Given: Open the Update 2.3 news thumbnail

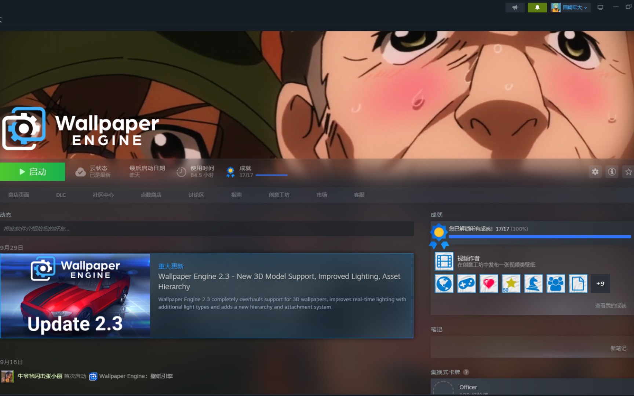Looking at the screenshot, I should 75,296.
